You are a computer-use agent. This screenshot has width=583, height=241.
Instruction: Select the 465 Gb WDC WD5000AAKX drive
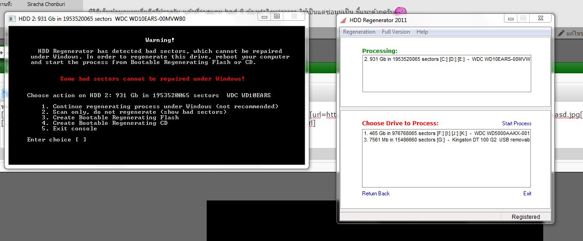(x=447, y=133)
